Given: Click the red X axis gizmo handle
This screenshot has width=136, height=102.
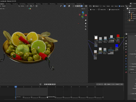Looking at the screenshot, I should click(x=86, y=15).
